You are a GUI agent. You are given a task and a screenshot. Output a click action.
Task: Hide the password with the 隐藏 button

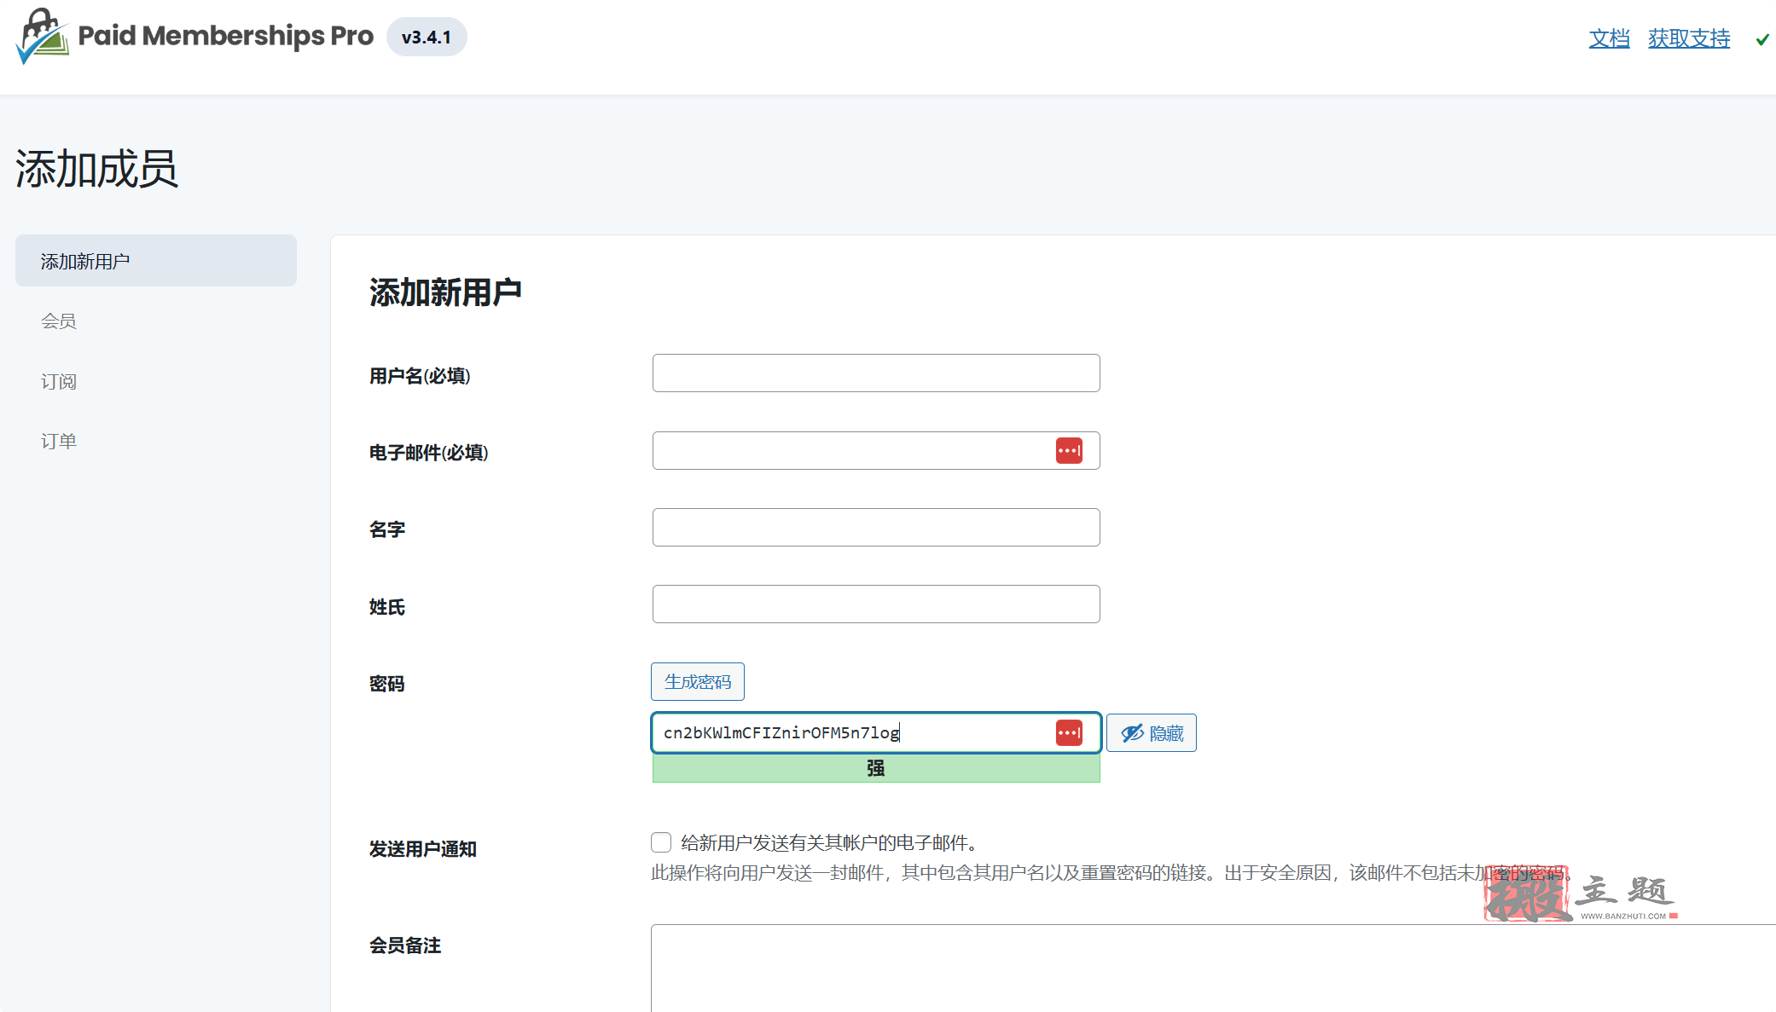tap(1151, 733)
